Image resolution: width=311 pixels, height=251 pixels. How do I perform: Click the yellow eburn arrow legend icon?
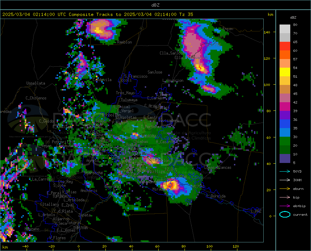pyautogui.click(x=285, y=189)
